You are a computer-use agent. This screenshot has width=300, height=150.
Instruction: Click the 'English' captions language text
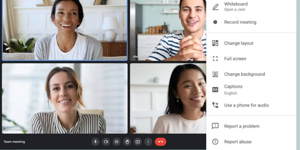[x=230, y=93]
